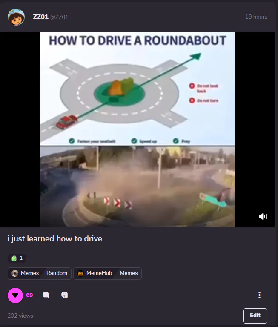278x327 pixels.
Task: Open the three-dot more options menu
Action: click(x=259, y=295)
